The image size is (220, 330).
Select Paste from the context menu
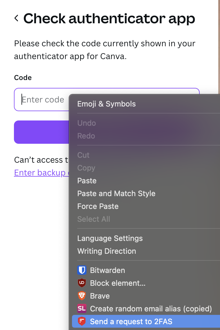86,181
